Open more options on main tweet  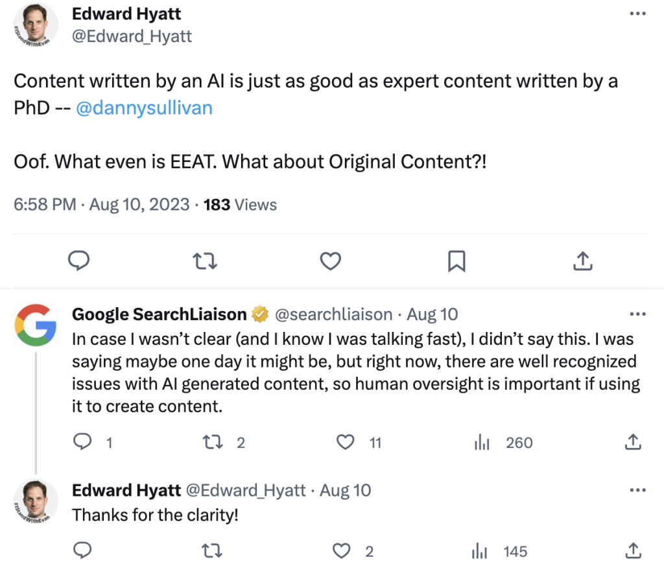638,14
